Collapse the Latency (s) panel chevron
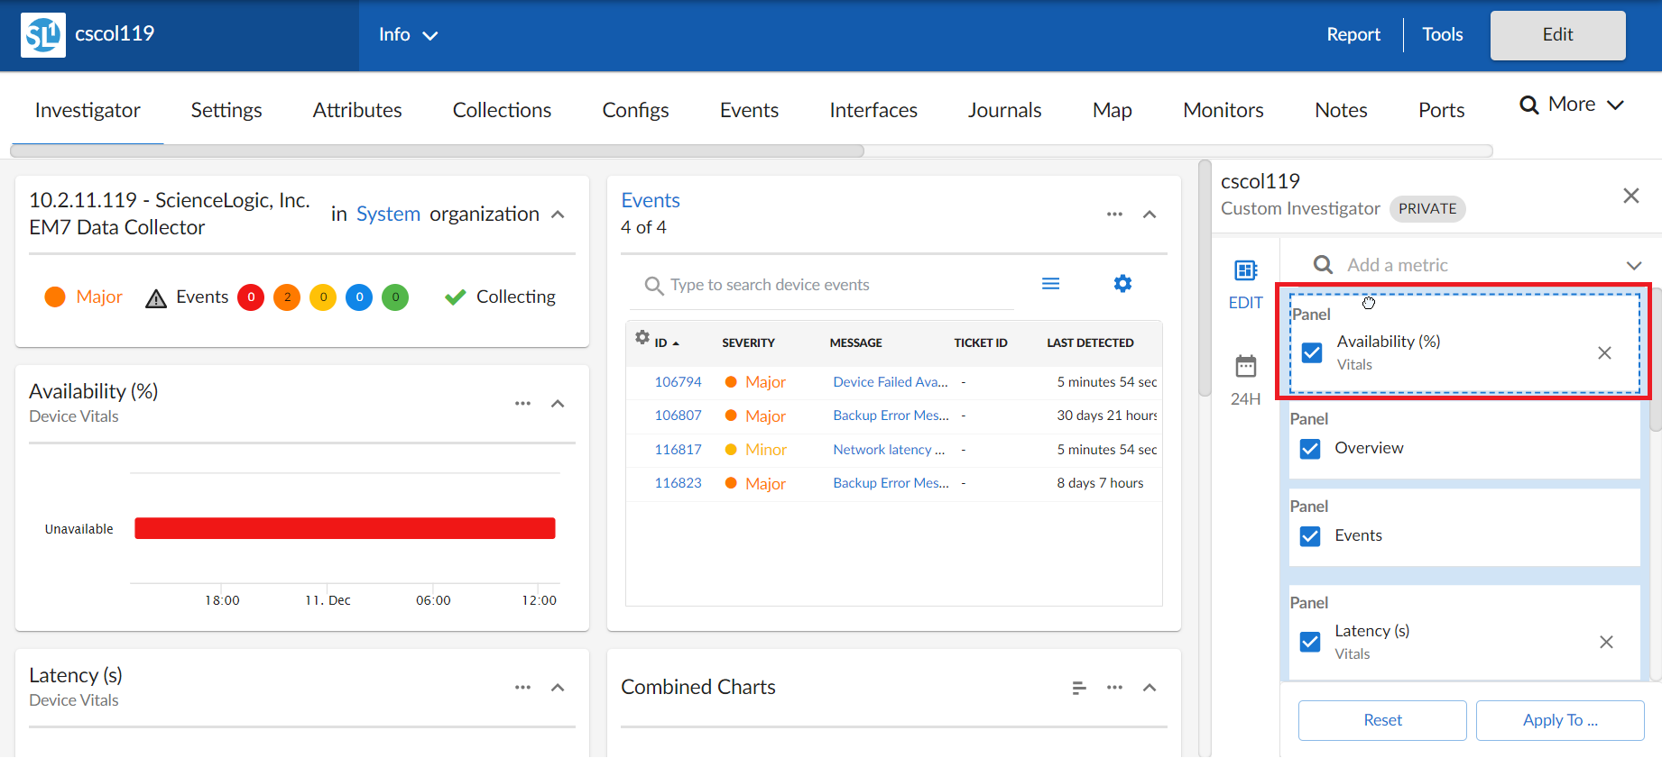 558,688
